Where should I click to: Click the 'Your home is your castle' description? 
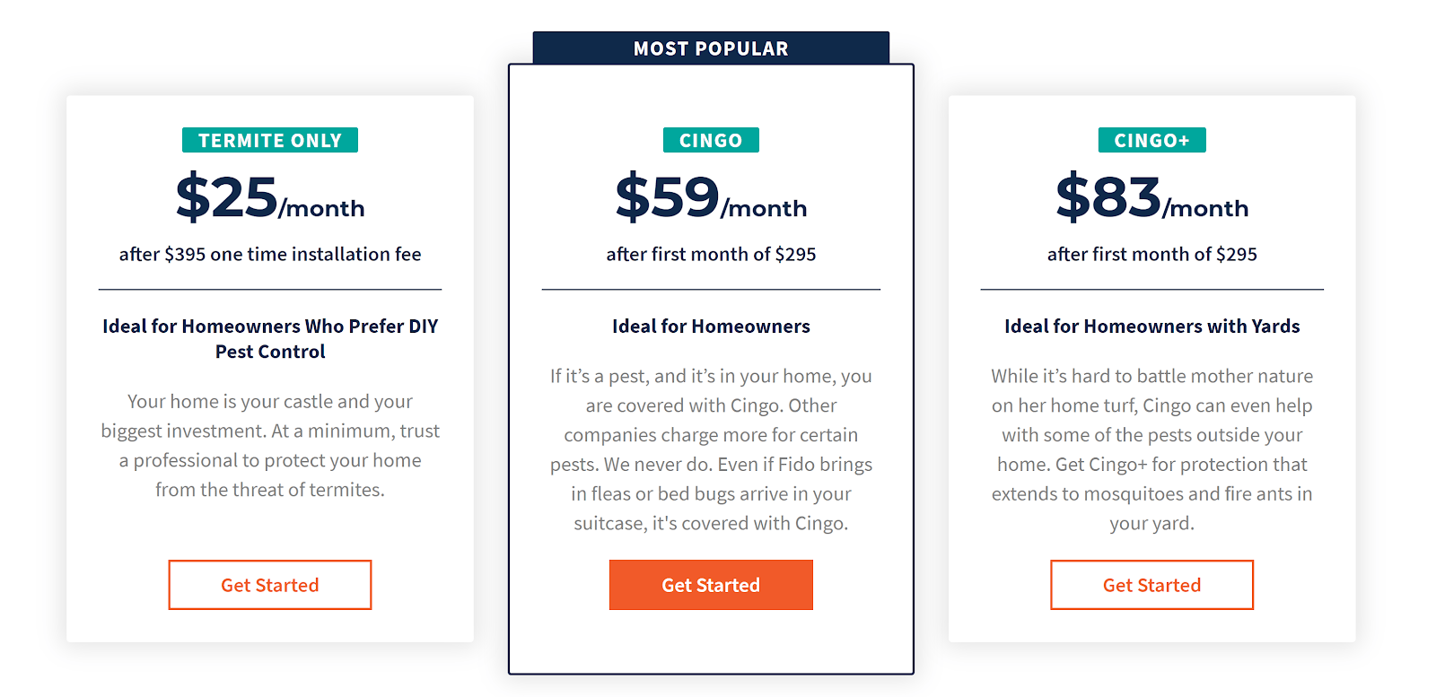click(x=270, y=445)
